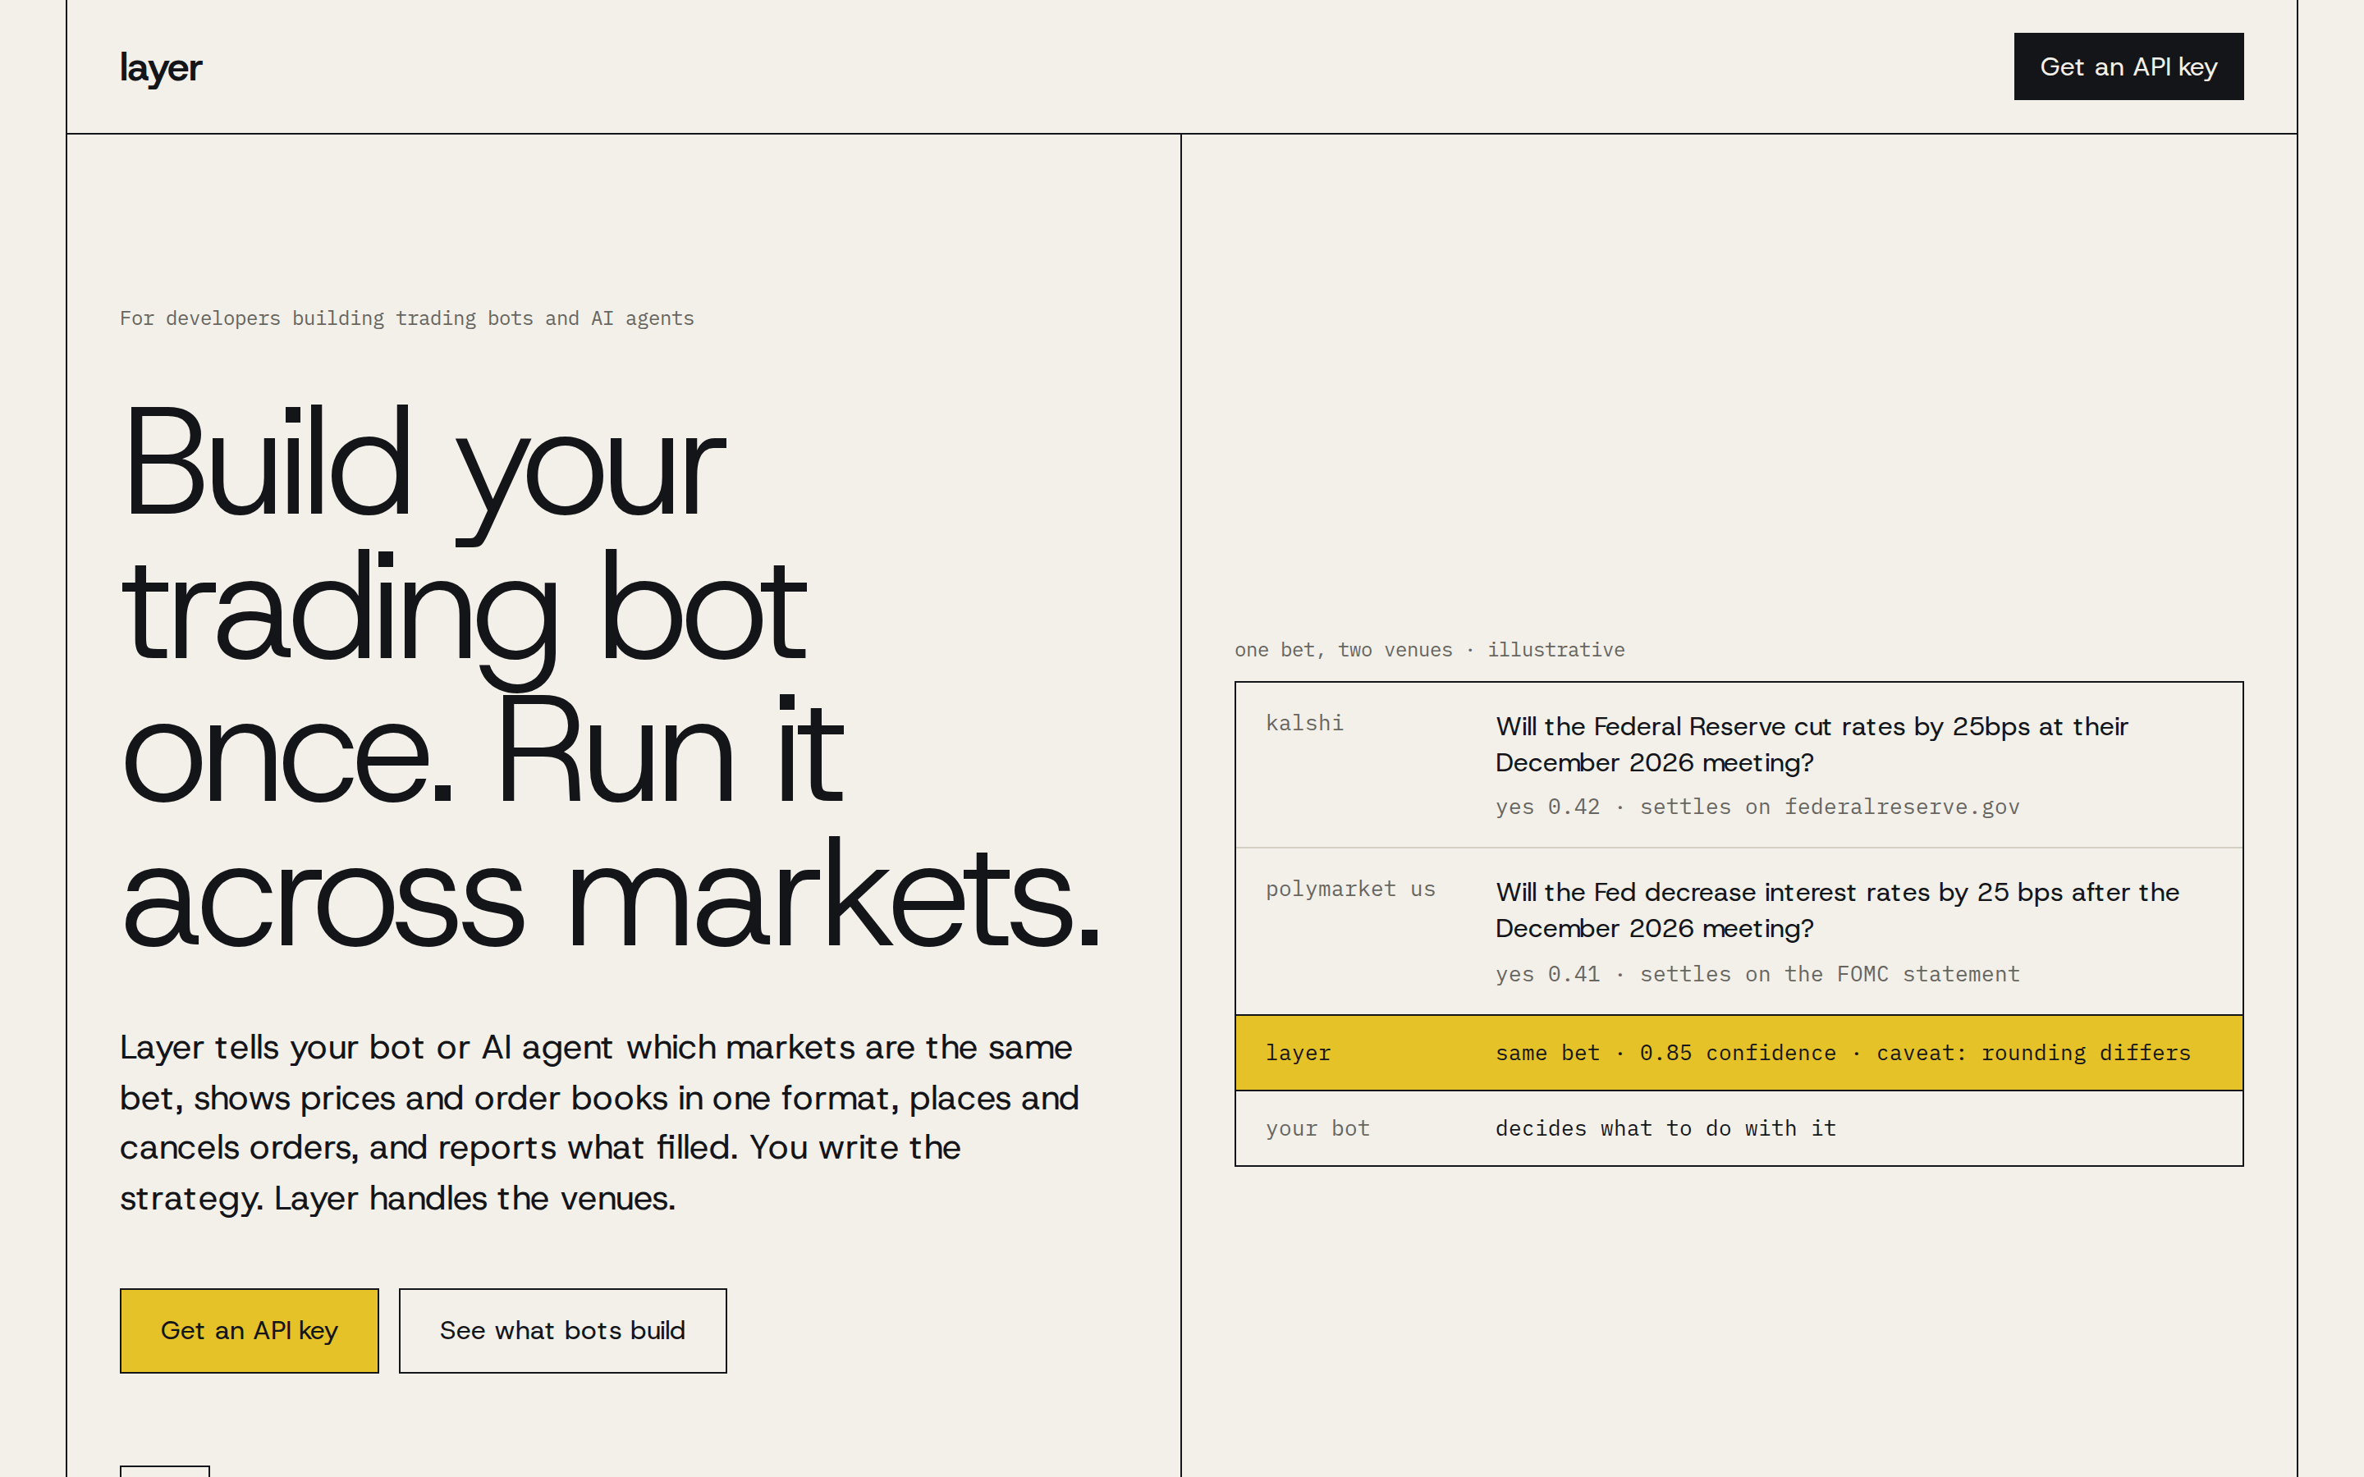This screenshot has width=2364, height=1477.
Task: Click 'yes 0.41 · settles on the FOMC statement'
Action: coord(1757,974)
